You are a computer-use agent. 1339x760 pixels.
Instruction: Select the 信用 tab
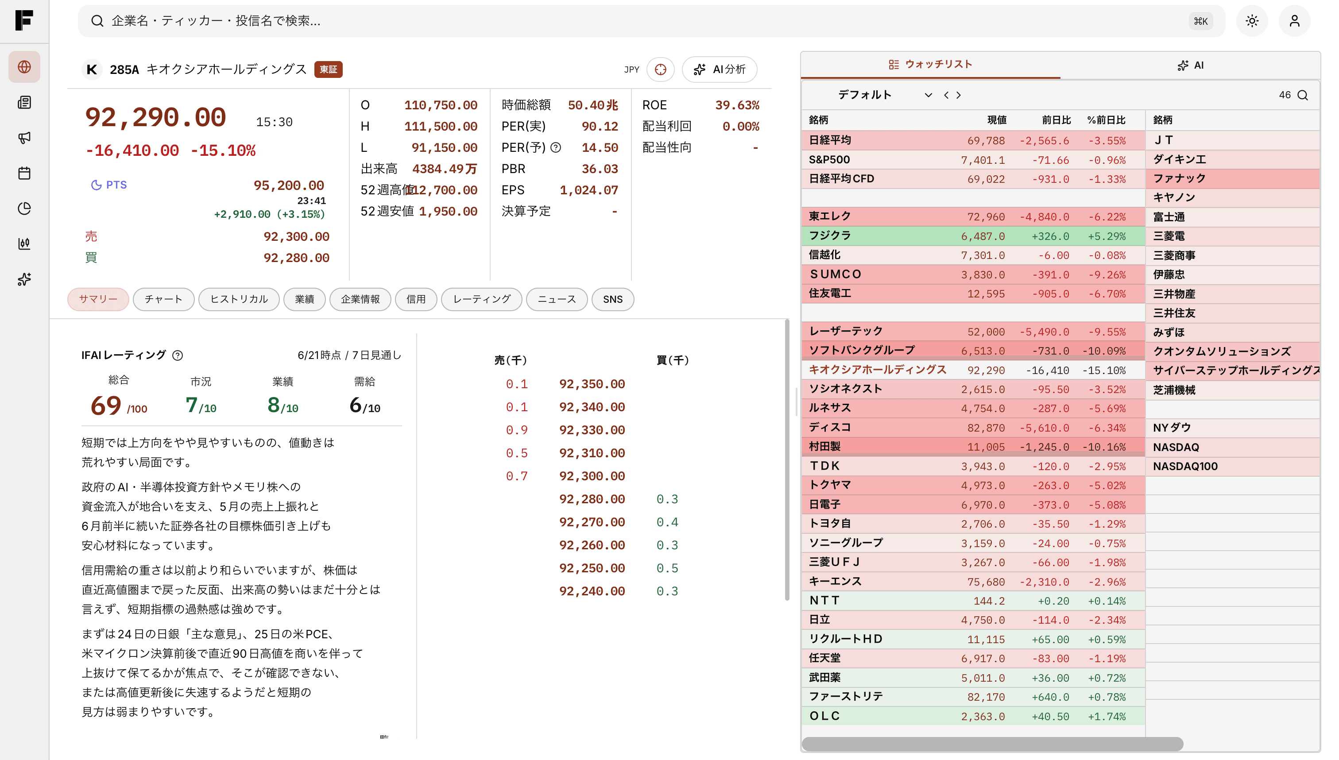coord(416,299)
